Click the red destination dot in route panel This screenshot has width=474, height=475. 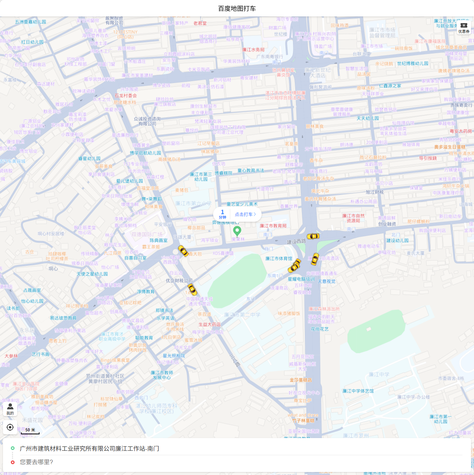pyautogui.click(x=12, y=462)
